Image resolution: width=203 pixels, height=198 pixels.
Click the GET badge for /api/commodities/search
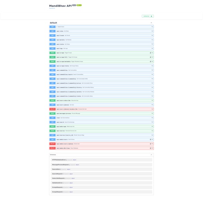click(52, 75)
